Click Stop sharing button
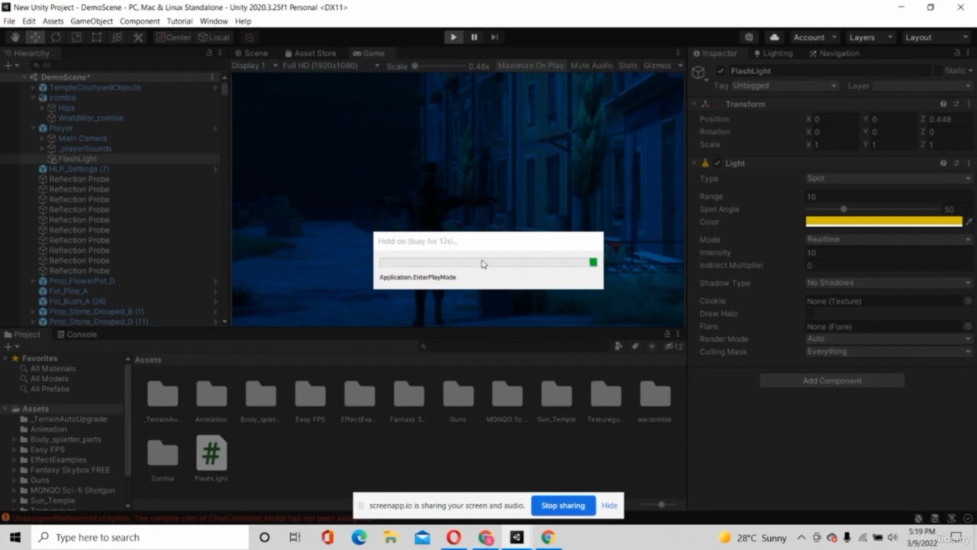977x550 pixels. tap(563, 506)
